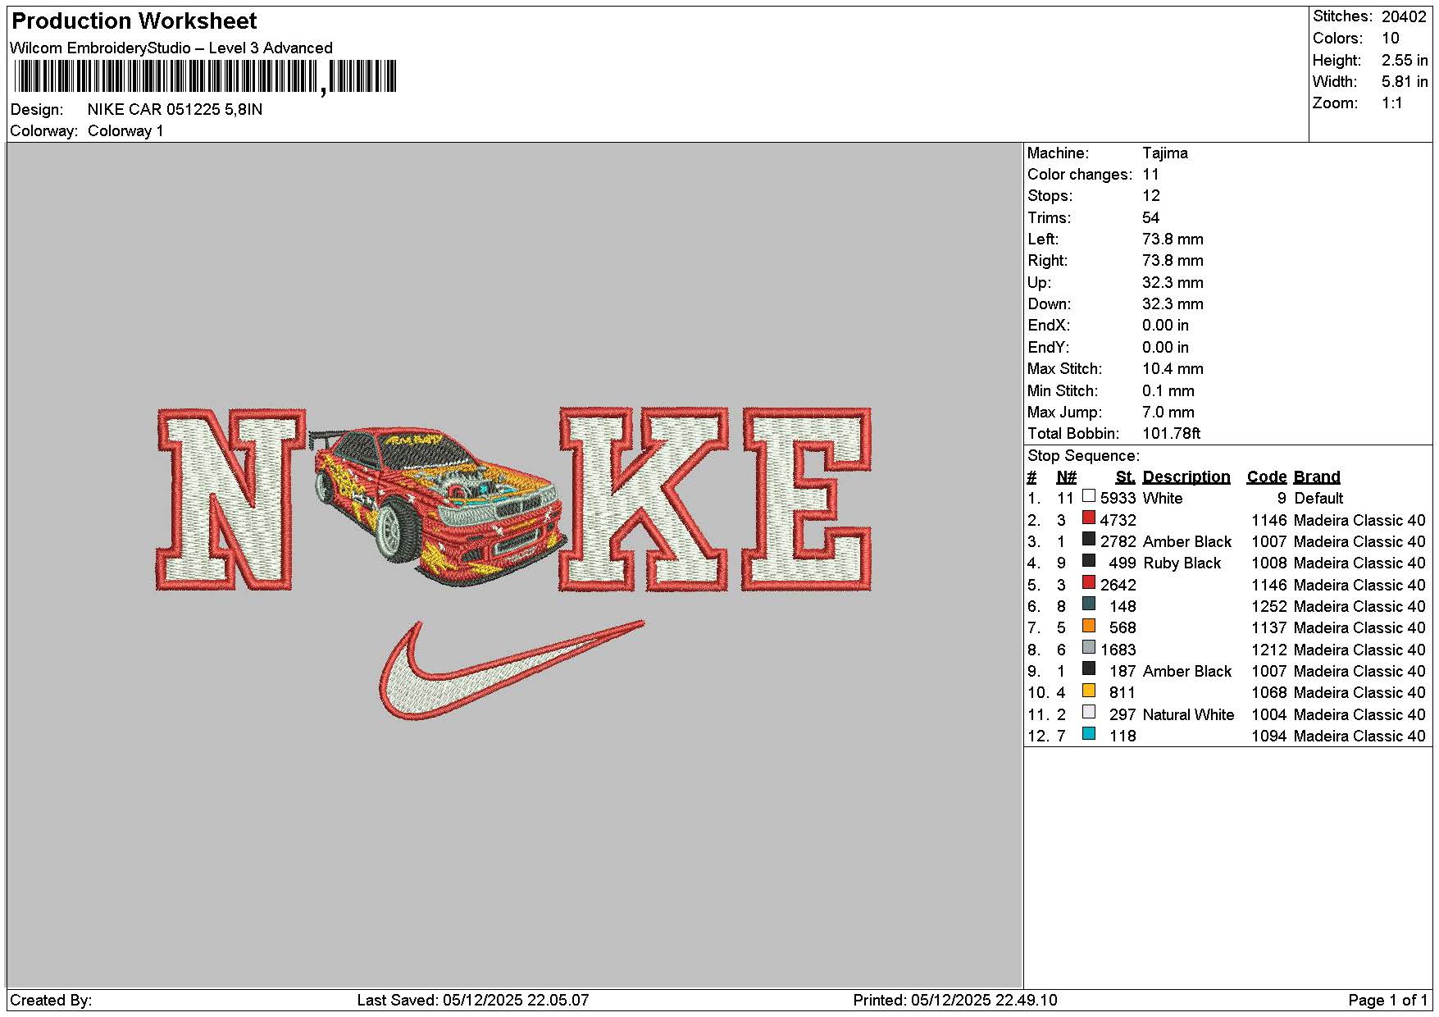Click the code 1252 in row 6

click(x=1268, y=607)
